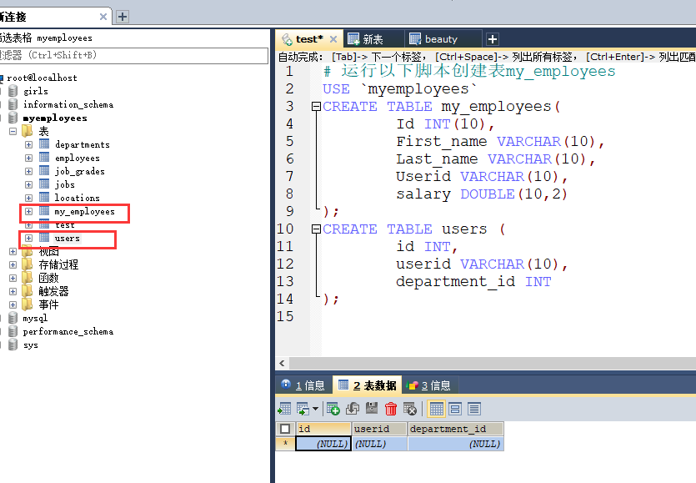Expand the employees table node
Image resolution: width=696 pixels, height=483 pixels.
point(29,158)
